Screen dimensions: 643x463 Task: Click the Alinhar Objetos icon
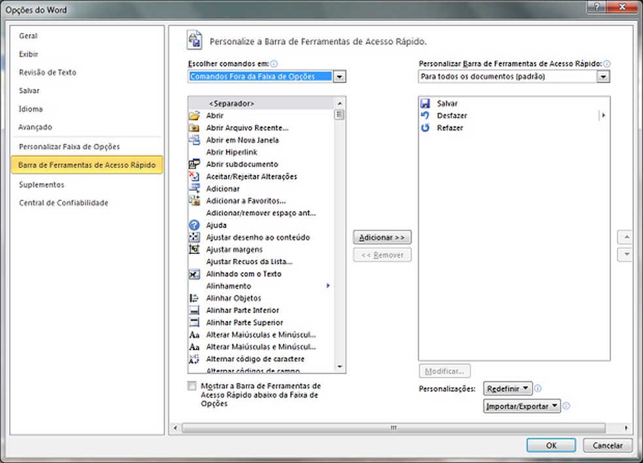coord(194,298)
